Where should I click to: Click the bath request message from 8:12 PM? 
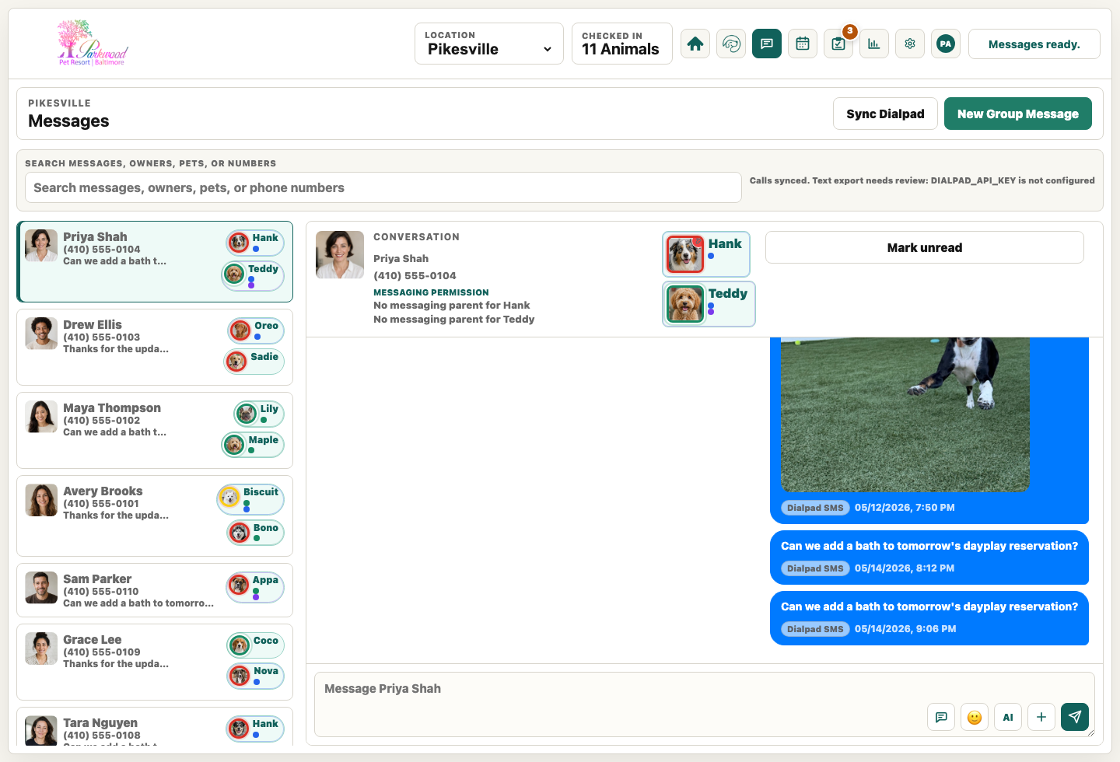click(929, 558)
